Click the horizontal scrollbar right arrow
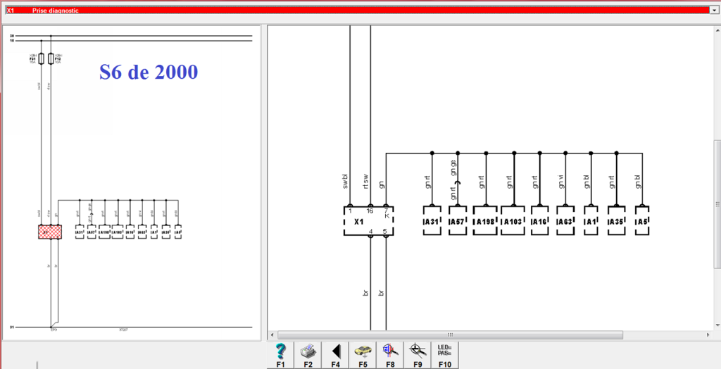721x369 pixels. pos(709,335)
